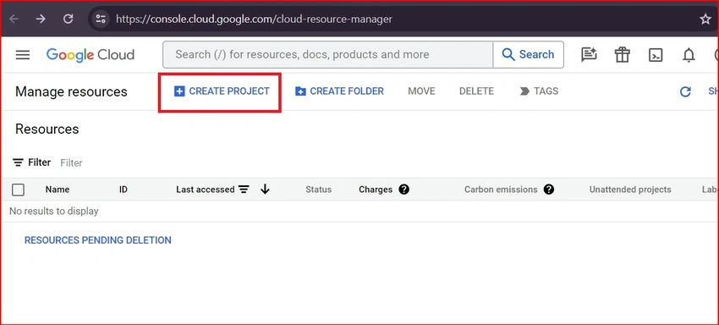The image size is (719, 325).
Task: Open RESOURCES PENDING DELETION link
Action: pyautogui.click(x=97, y=240)
